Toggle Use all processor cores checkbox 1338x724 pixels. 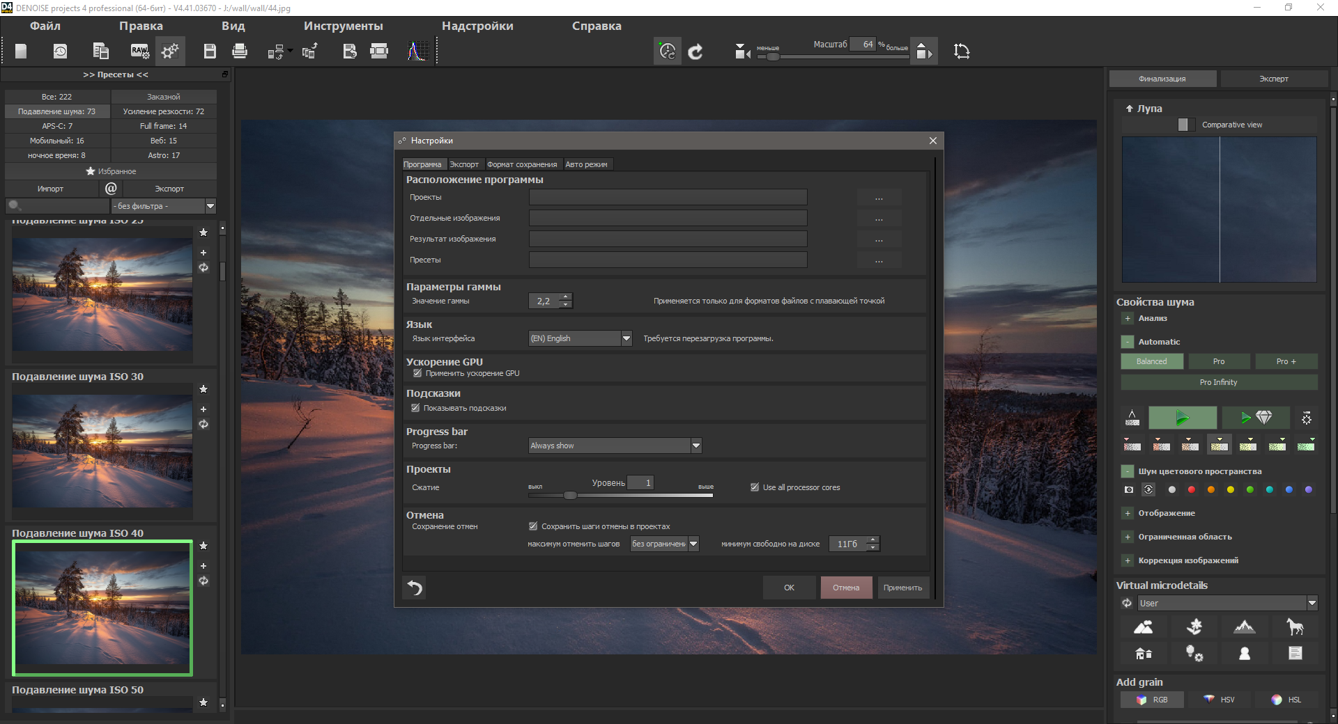pyautogui.click(x=755, y=487)
